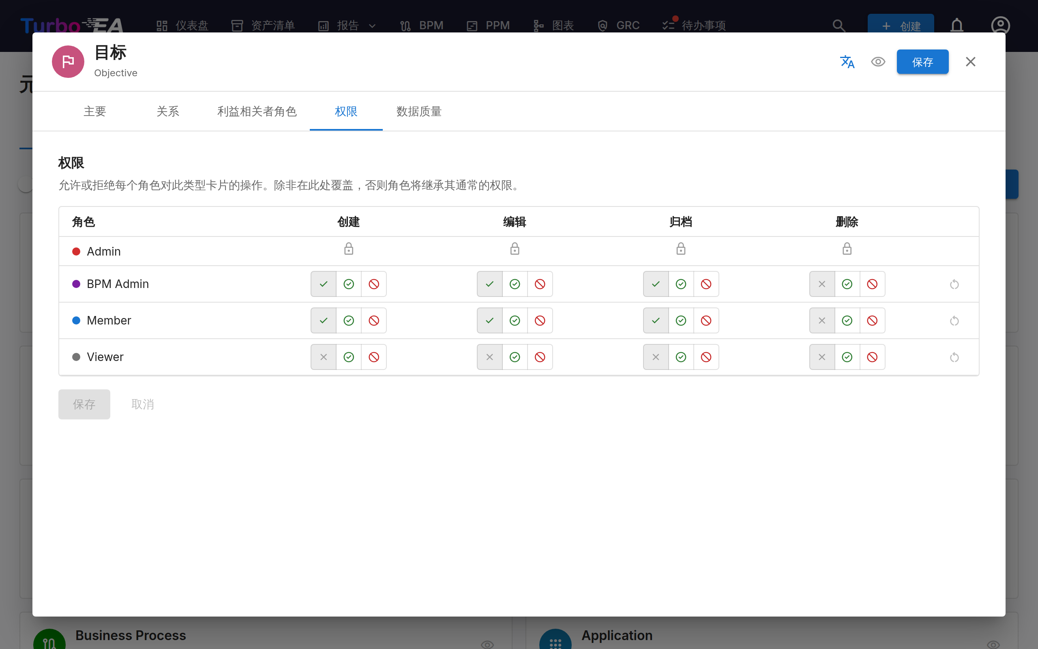Switch to the 主要 tab
Image resolution: width=1038 pixels, height=649 pixels.
pos(95,112)
